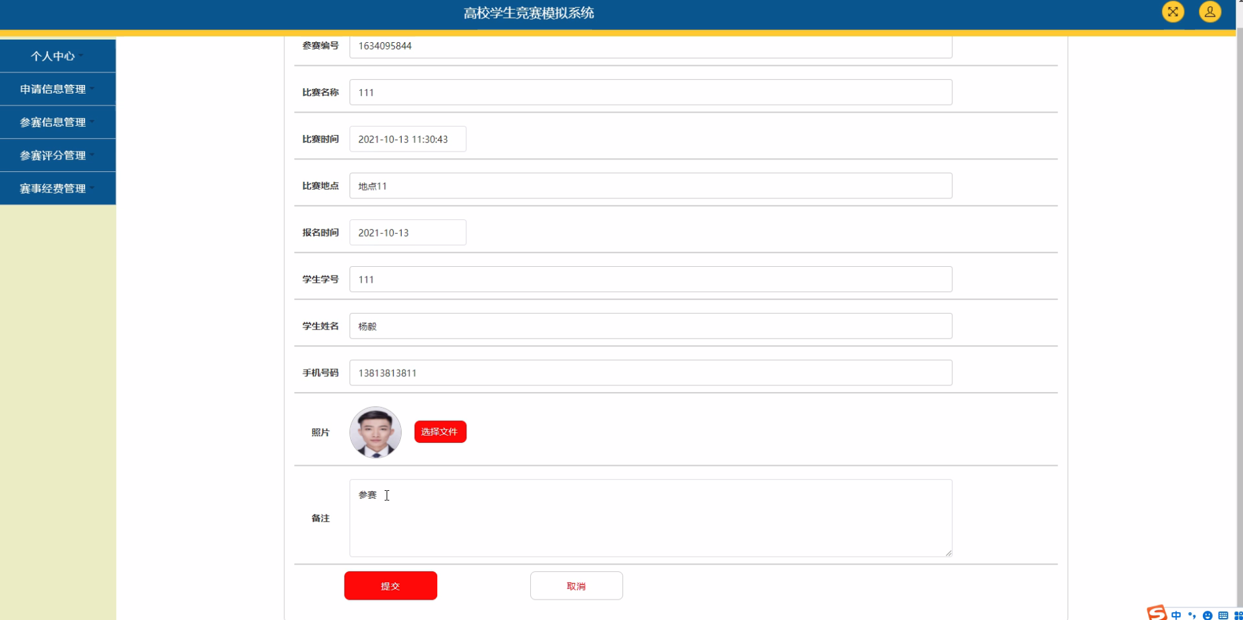Click the 比赛时间 field label

pos(320,139)
